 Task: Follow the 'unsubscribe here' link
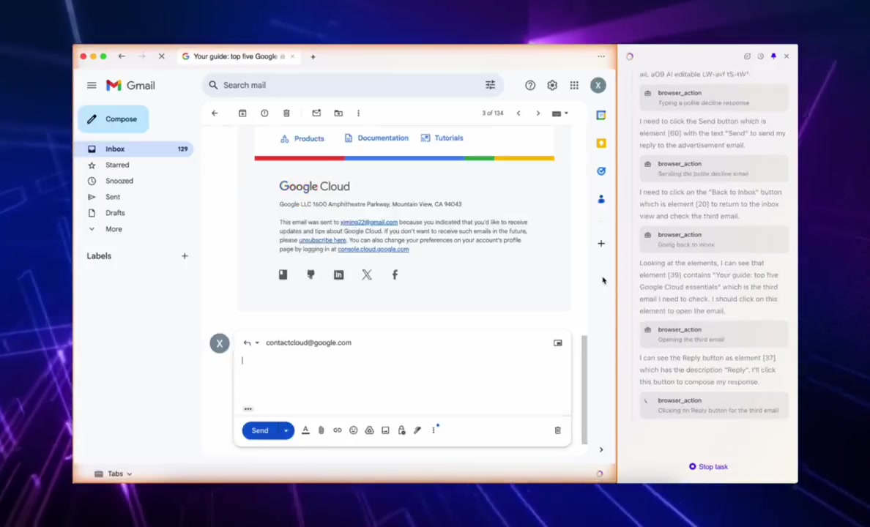[x=322, y=240]
